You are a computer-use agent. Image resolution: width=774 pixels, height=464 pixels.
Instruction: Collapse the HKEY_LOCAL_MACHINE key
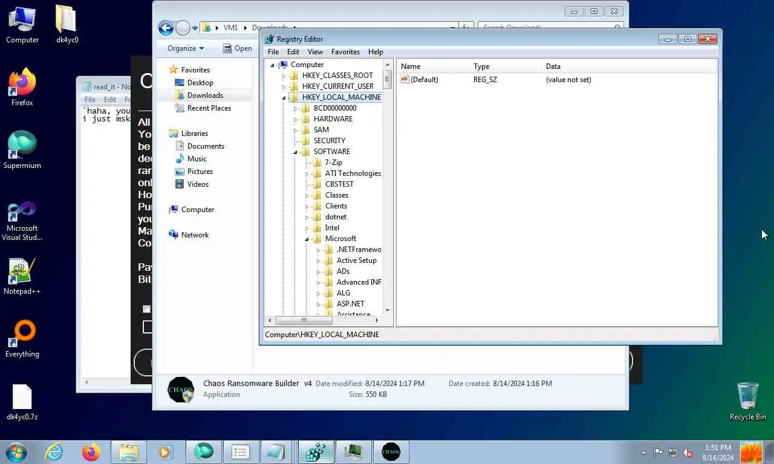tap(284, 97)
